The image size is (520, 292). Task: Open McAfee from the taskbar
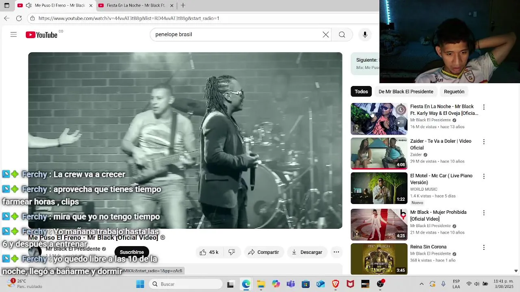coord(350,284)
